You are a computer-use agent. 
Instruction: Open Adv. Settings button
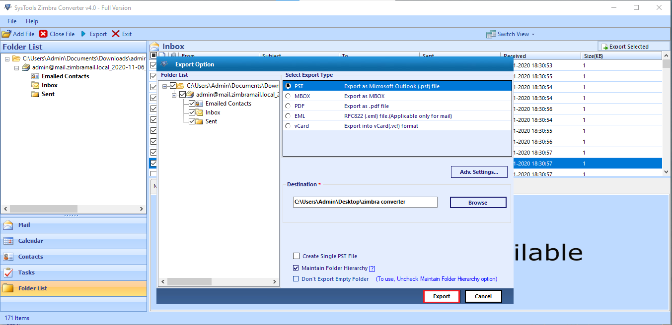479,172
